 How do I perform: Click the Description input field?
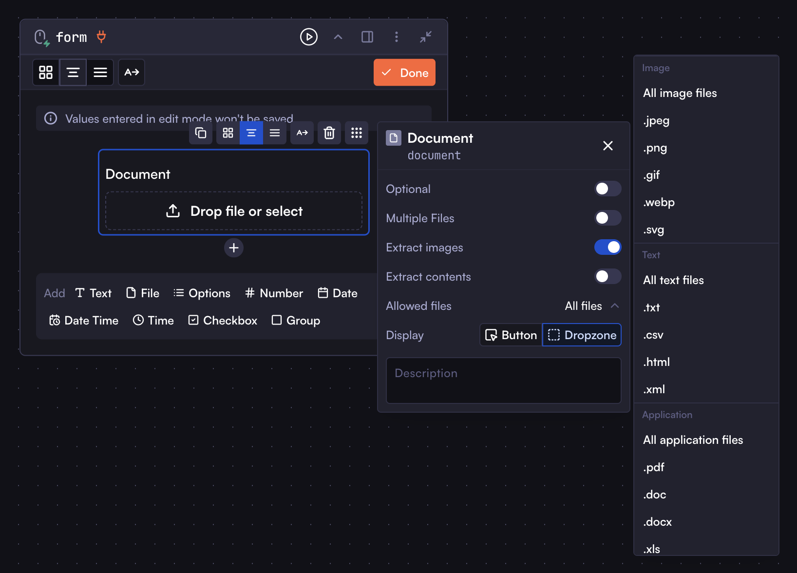point(503,381)
